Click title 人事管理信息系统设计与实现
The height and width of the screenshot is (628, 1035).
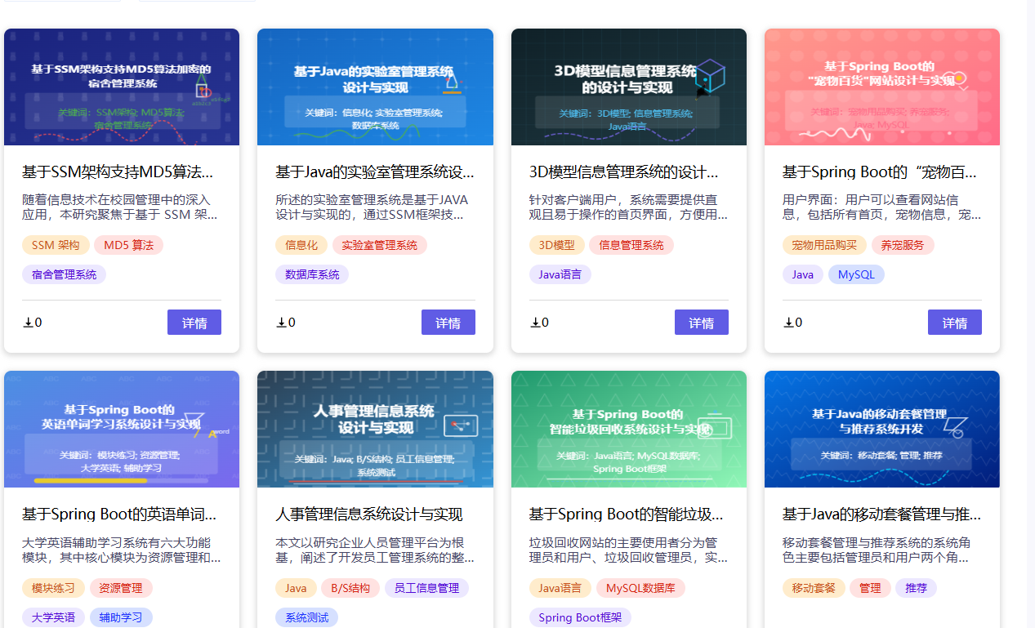[x=369, y=514]
